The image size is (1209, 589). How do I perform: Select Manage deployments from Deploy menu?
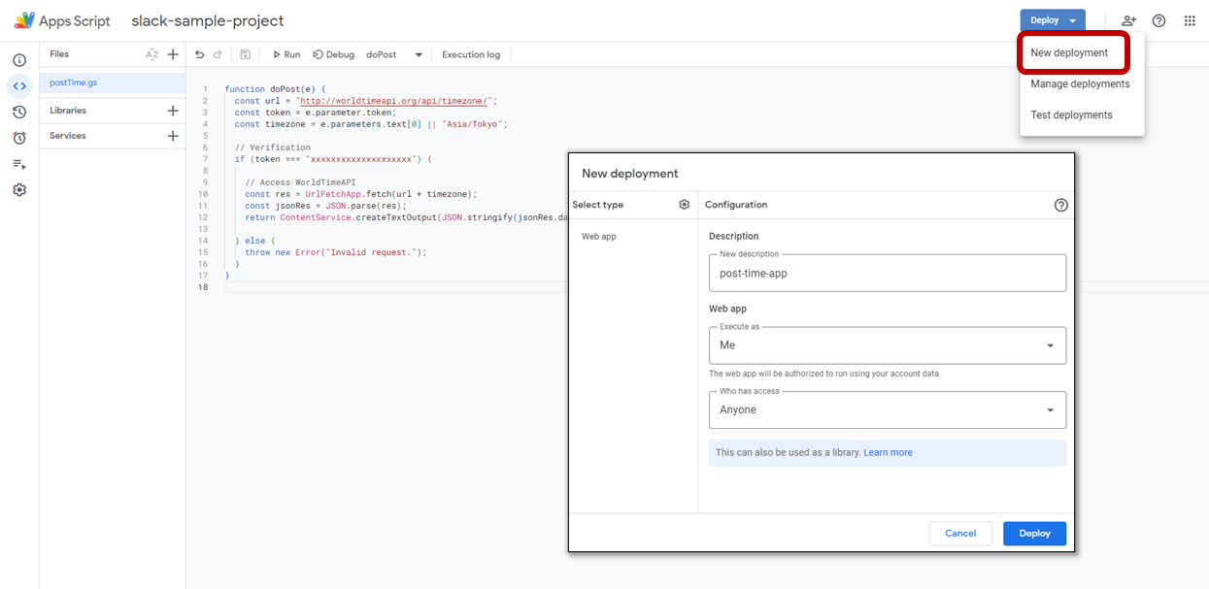coord(1080,84)
